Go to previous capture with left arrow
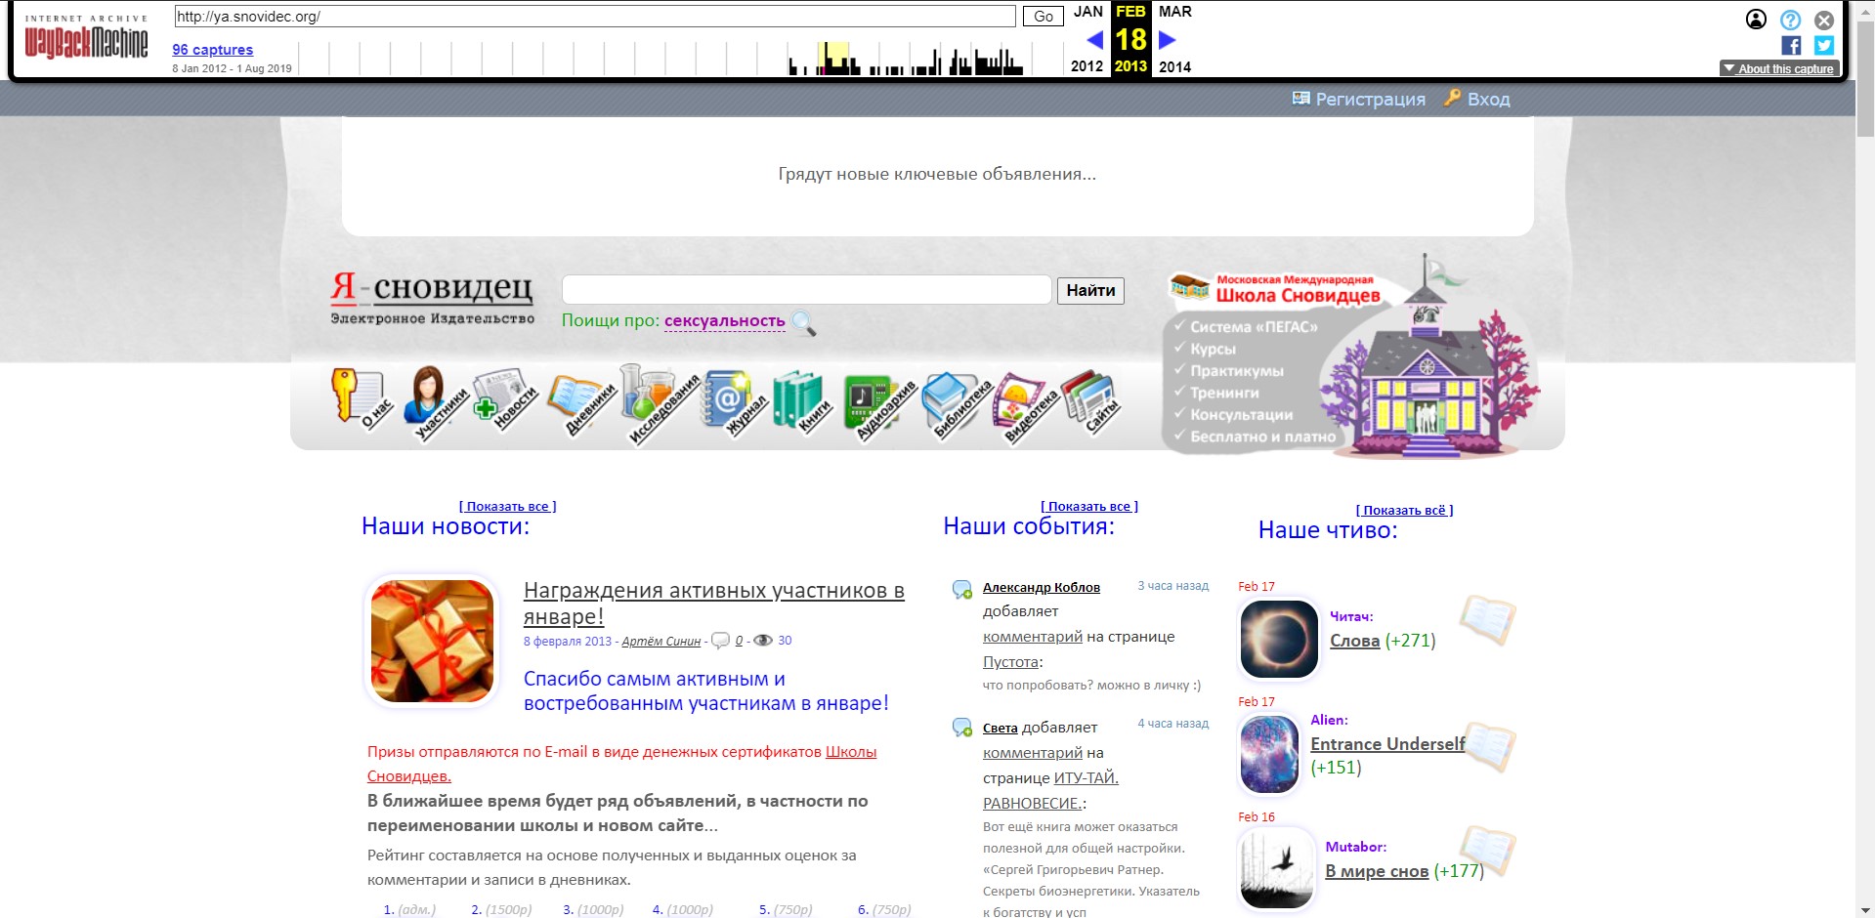Screen dimensions: 1875x918 point(1094,40)
